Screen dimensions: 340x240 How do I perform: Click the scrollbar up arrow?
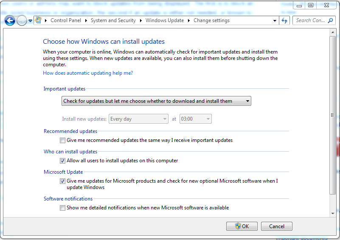click(x=333, y=32)
